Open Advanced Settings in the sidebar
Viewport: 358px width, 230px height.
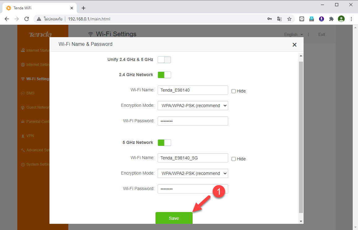pyautogui.click(x=35, y=150)
